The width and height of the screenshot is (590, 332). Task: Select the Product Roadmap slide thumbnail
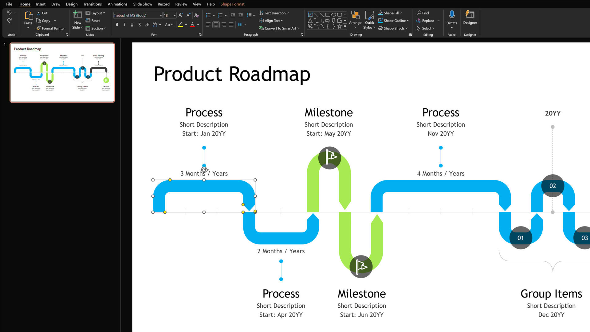point(62,73)
